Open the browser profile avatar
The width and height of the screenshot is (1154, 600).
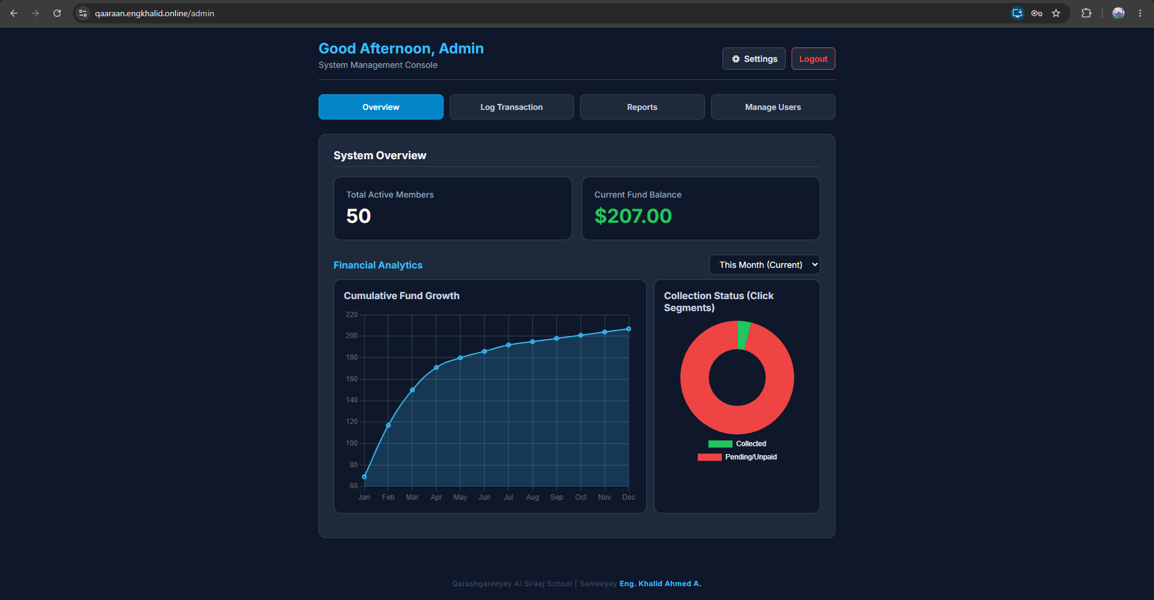pos(1119,13)
